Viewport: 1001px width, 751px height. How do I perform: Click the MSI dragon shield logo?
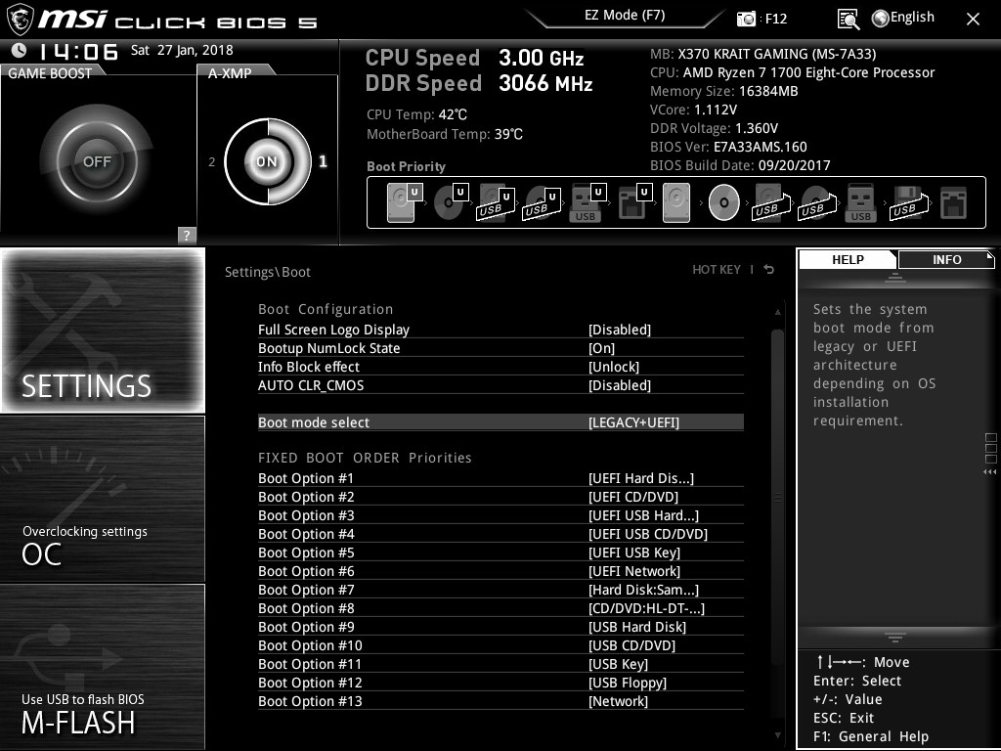[20, 20]
